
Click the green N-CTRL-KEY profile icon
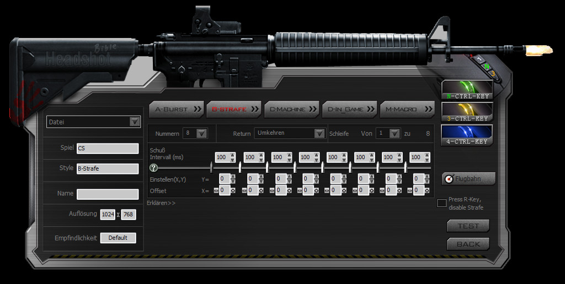tap(467, 89)
